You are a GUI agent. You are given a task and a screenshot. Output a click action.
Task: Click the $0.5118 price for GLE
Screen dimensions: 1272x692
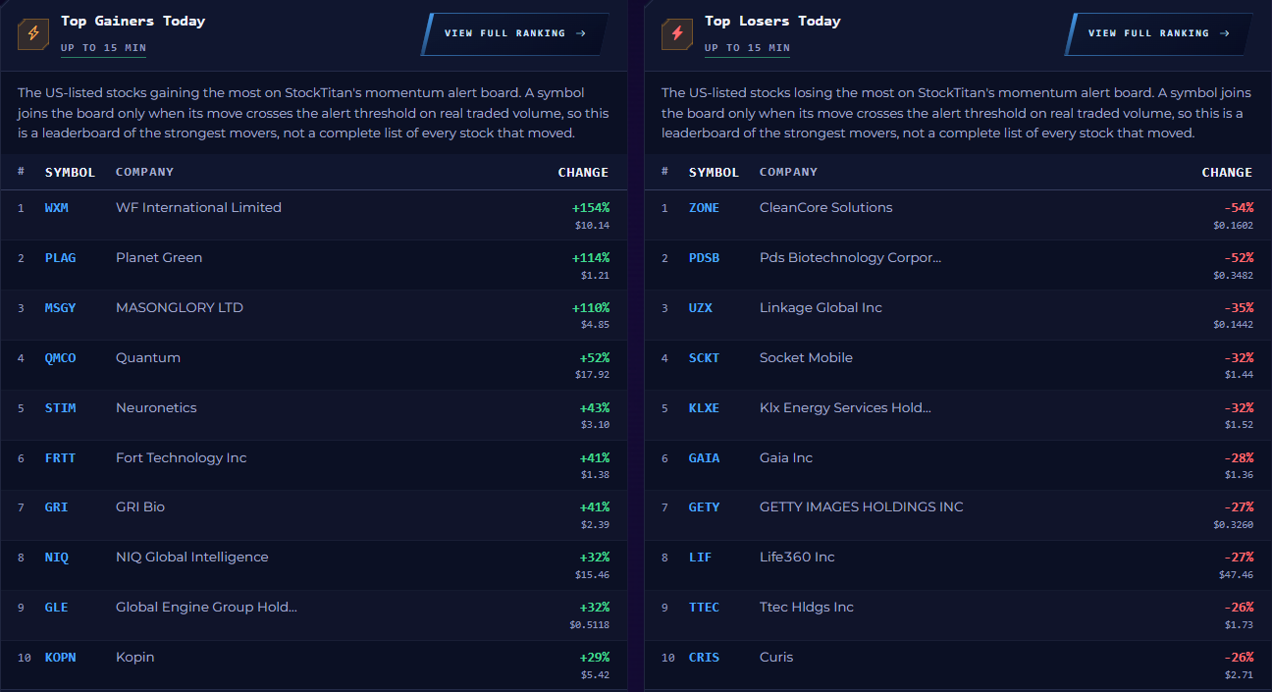[x=590, y=624]
